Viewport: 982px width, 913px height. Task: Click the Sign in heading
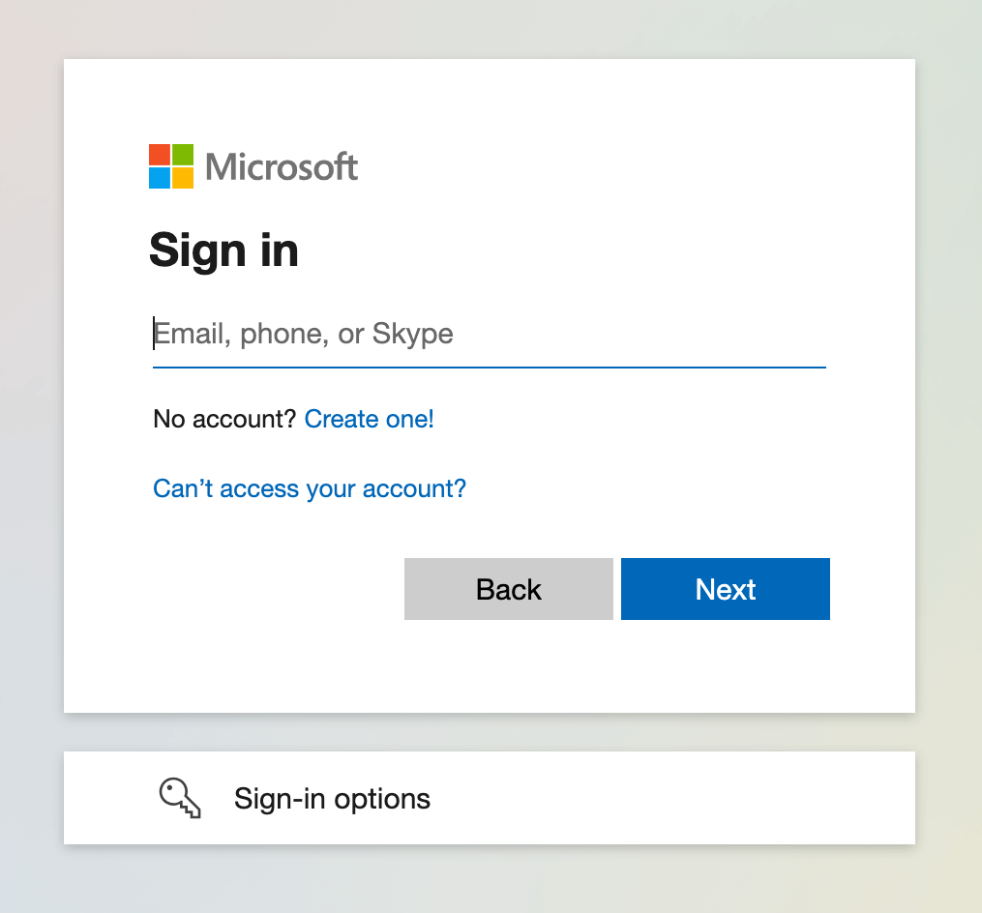[x=223, y=250]
